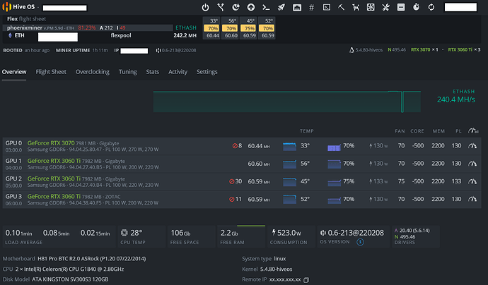Click the pickaxe miner icon

click(x=341, y=7)
